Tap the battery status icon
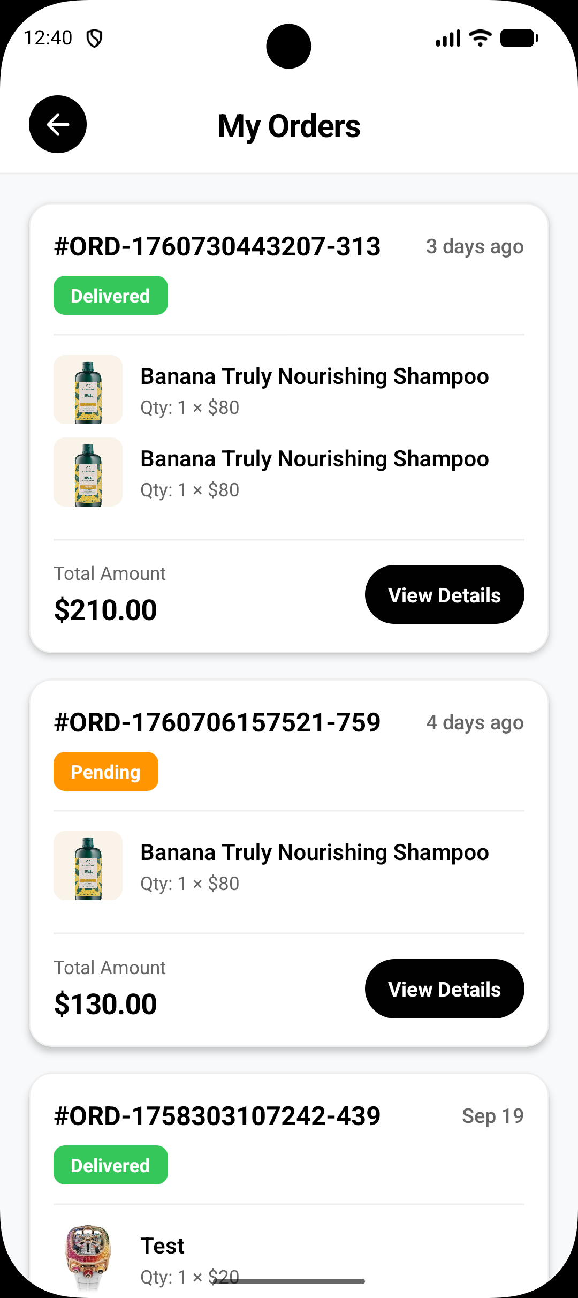578x1298 pixels. click(519, 38)
